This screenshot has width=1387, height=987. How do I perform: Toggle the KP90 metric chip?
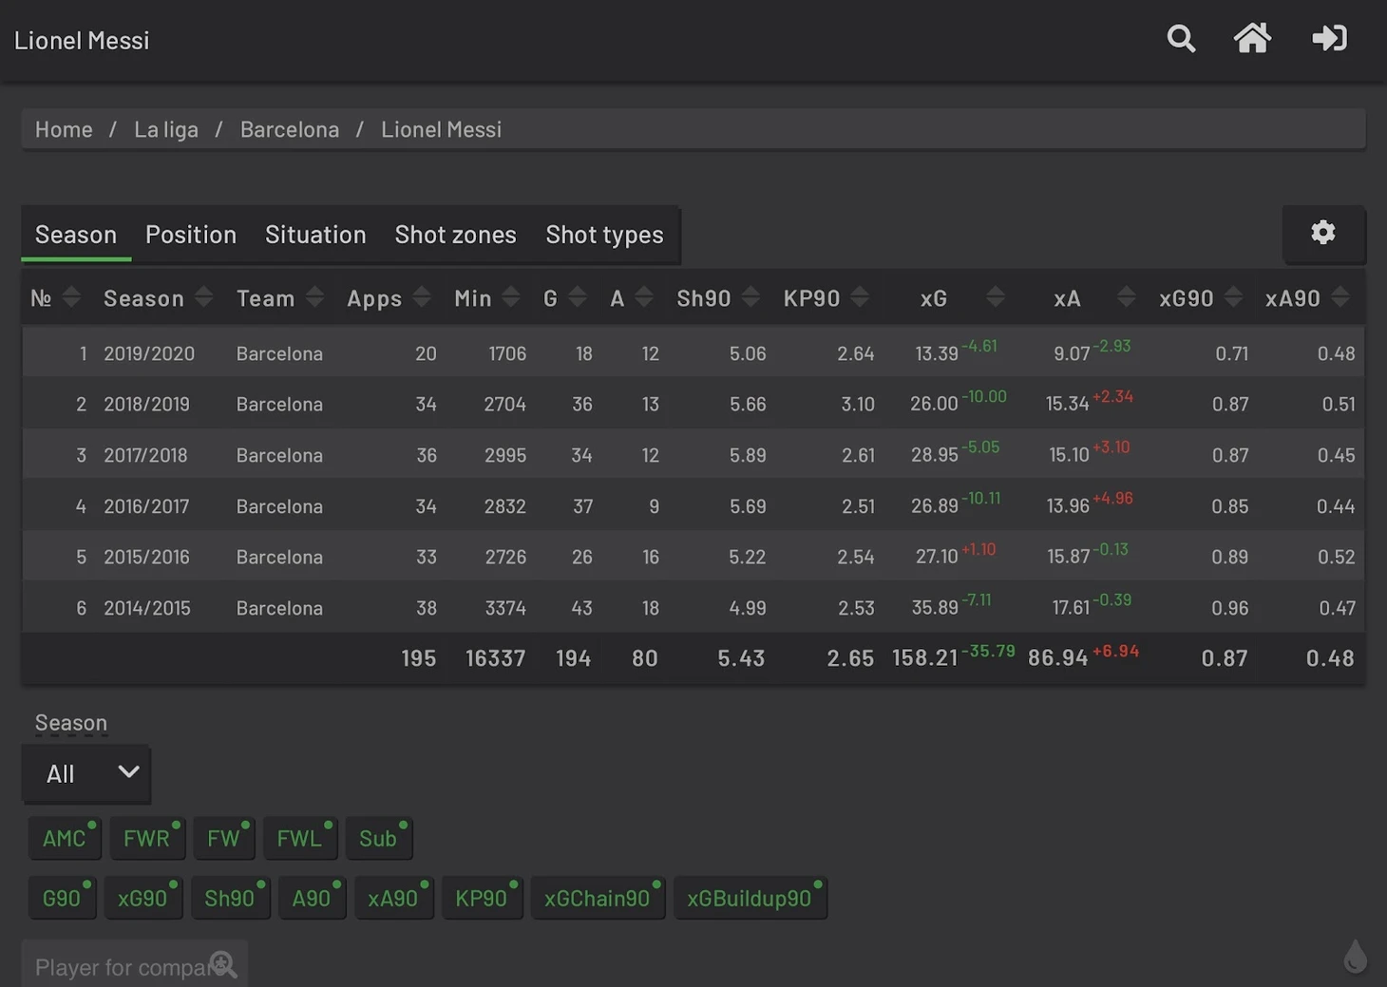482,898
